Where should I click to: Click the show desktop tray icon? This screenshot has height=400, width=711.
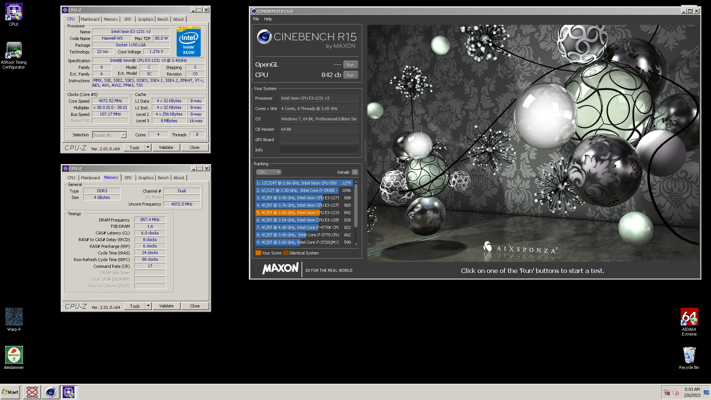pyautogui.click(x=707, y=392)
